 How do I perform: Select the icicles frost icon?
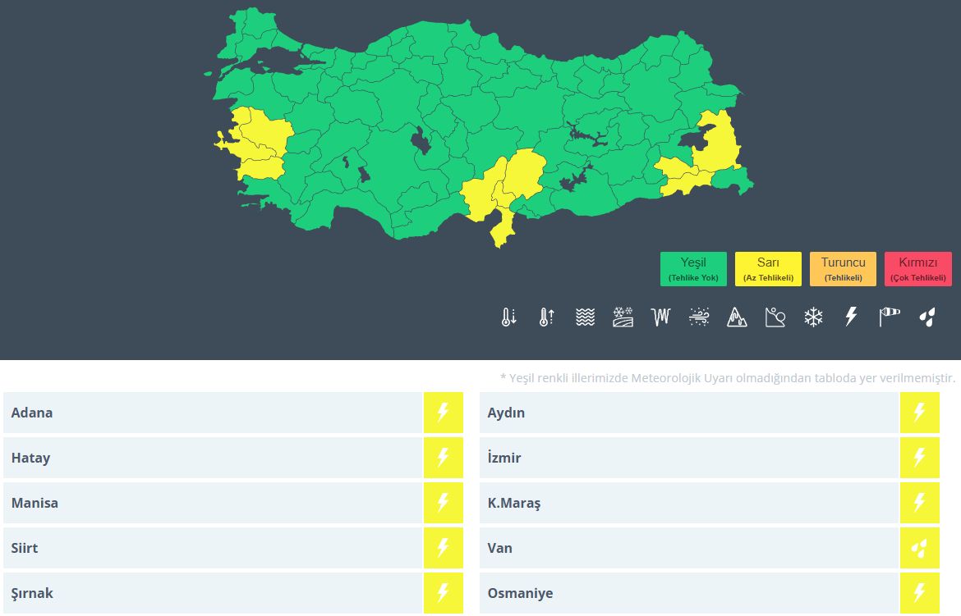(x=660, y=317)
